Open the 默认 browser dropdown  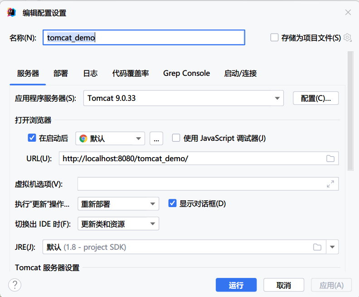(110, 139)
